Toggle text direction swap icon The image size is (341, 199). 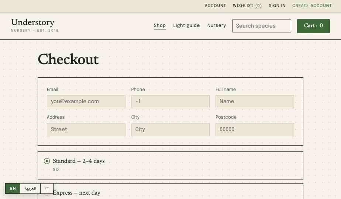pyautogui.click(x=47, y=188)
